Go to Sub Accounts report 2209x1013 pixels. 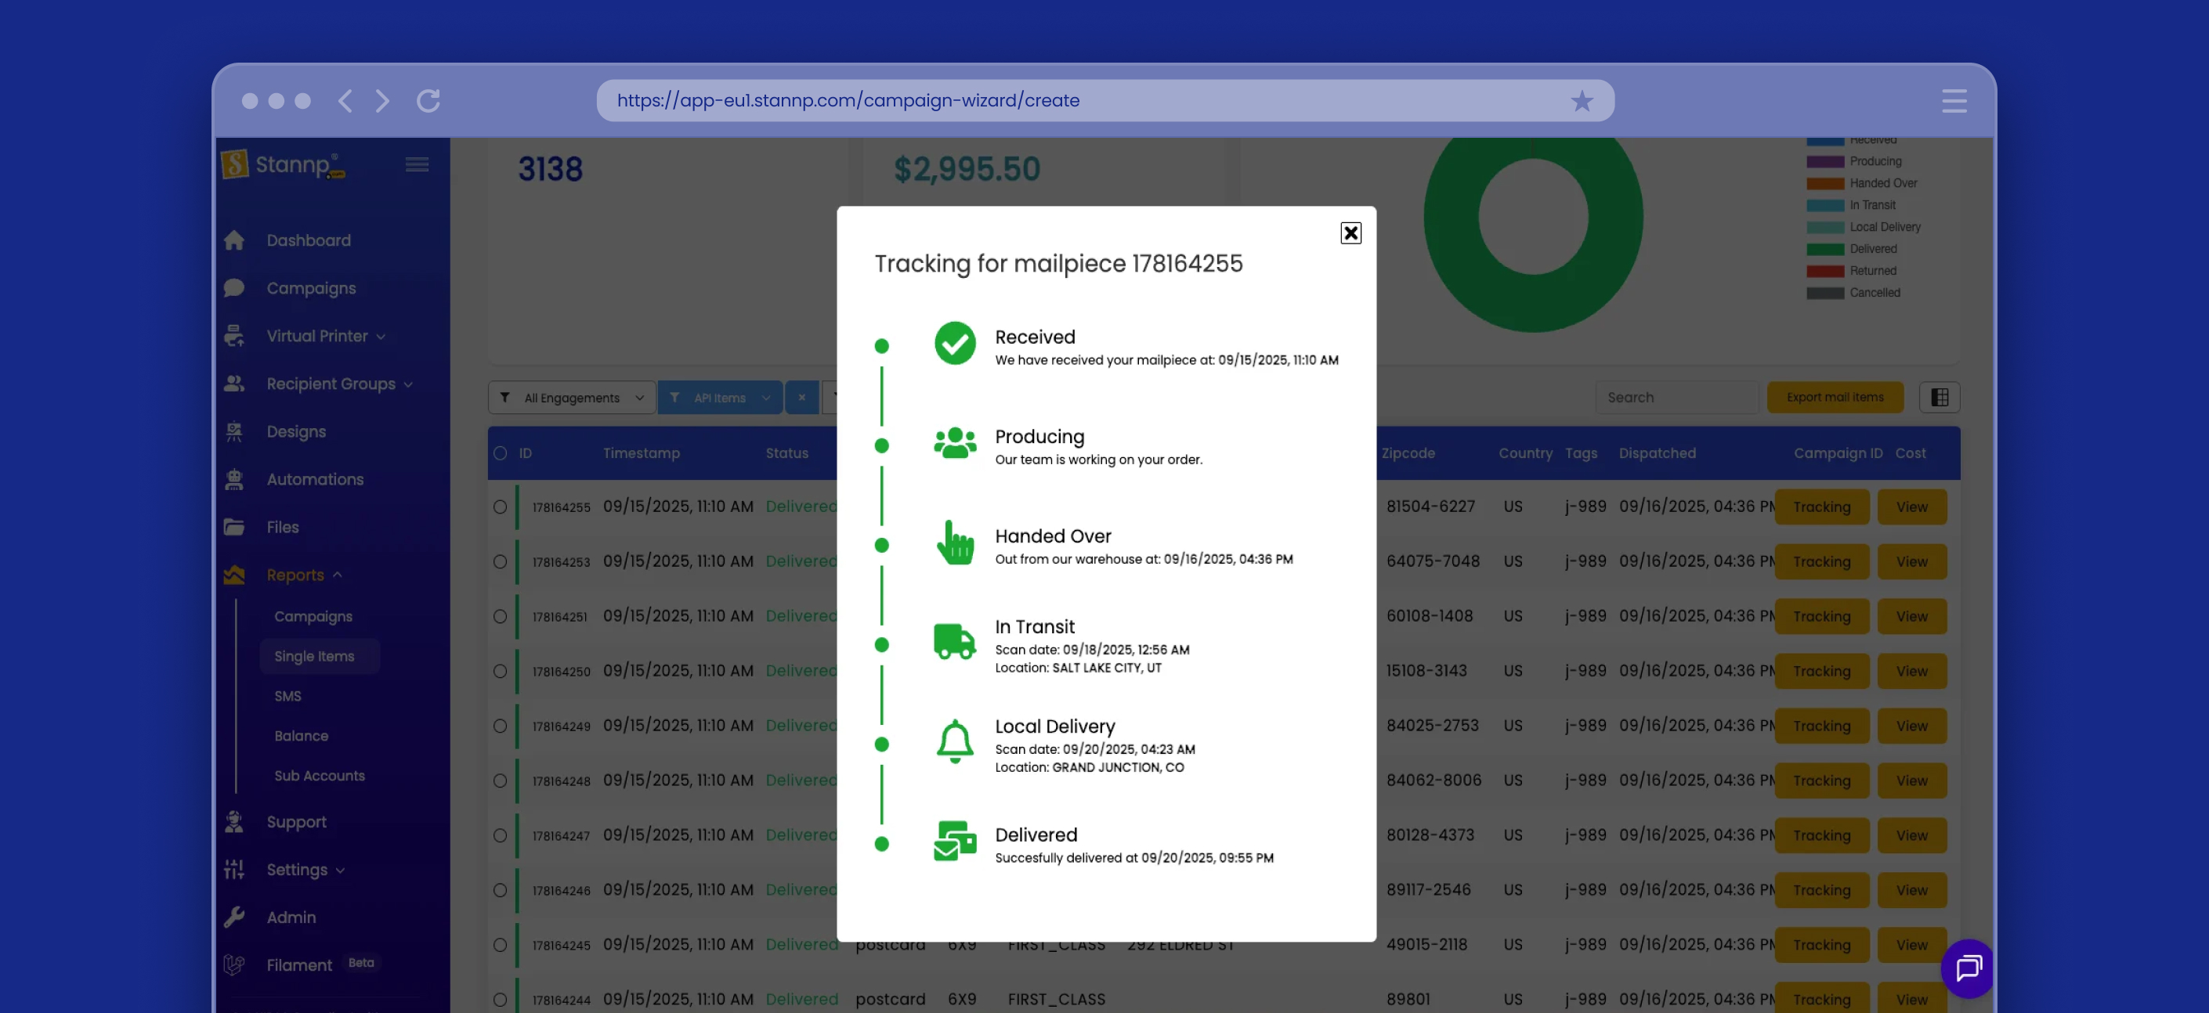click(319, 776)
